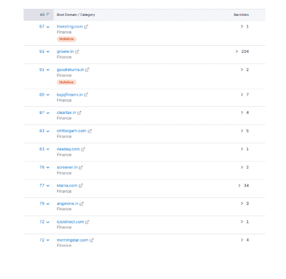286x279 pixels.
Task: Open the goodreturns.in domain link
Action: pos(70,70)
